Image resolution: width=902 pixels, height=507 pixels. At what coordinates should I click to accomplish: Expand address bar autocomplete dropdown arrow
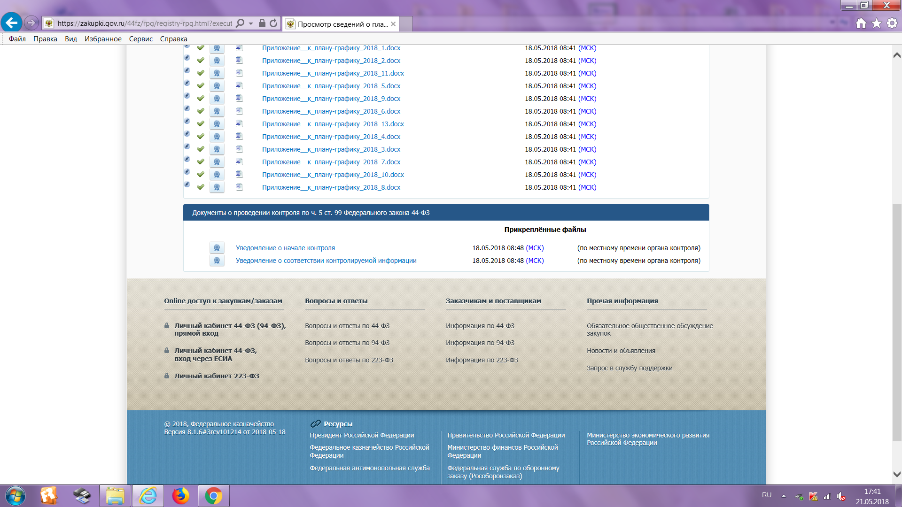point(251,23)
